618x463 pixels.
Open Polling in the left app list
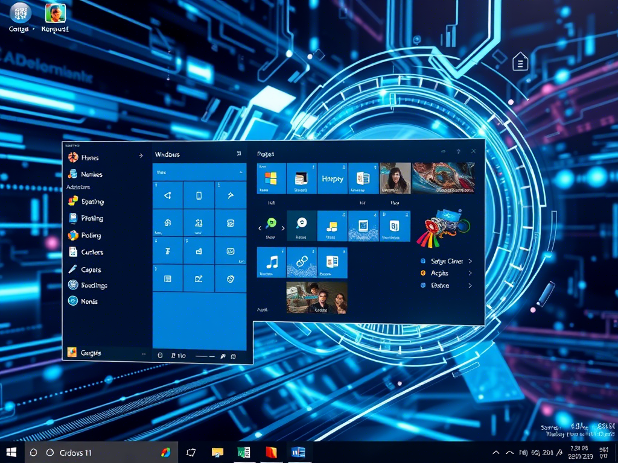[91, 236]
